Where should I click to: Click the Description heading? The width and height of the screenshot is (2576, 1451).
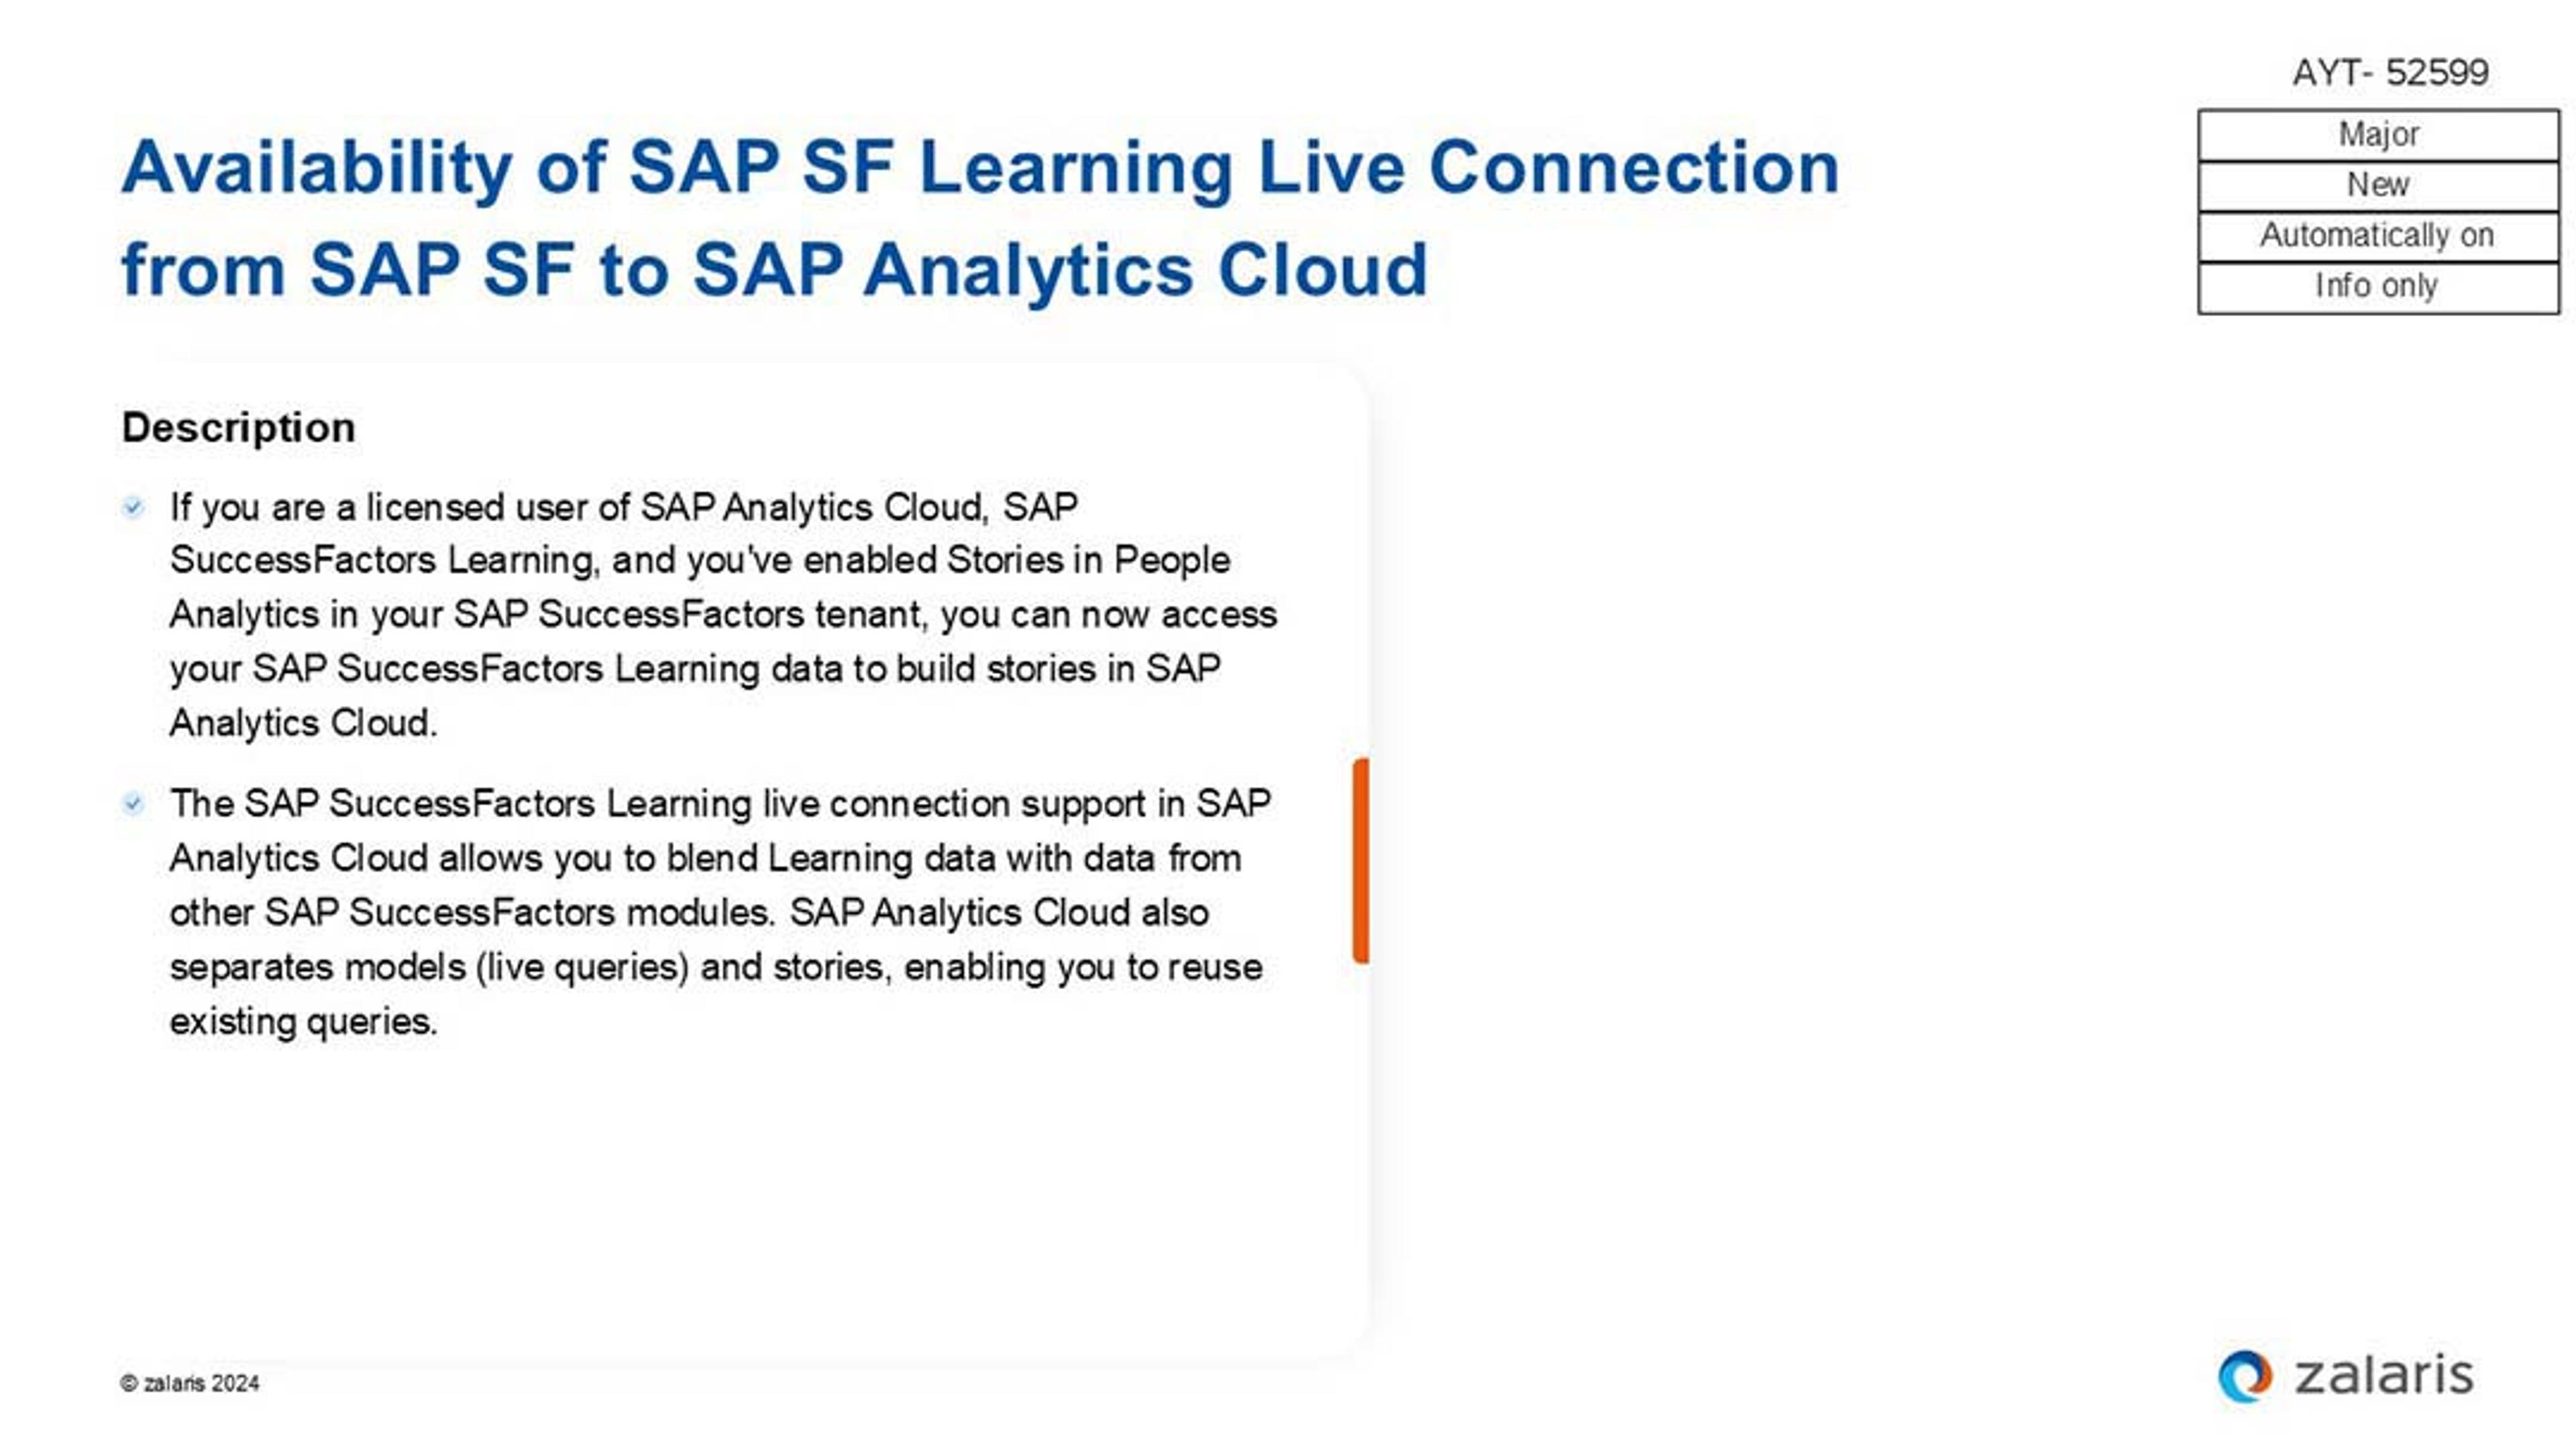pyautogui.click(x=238, y=428)
